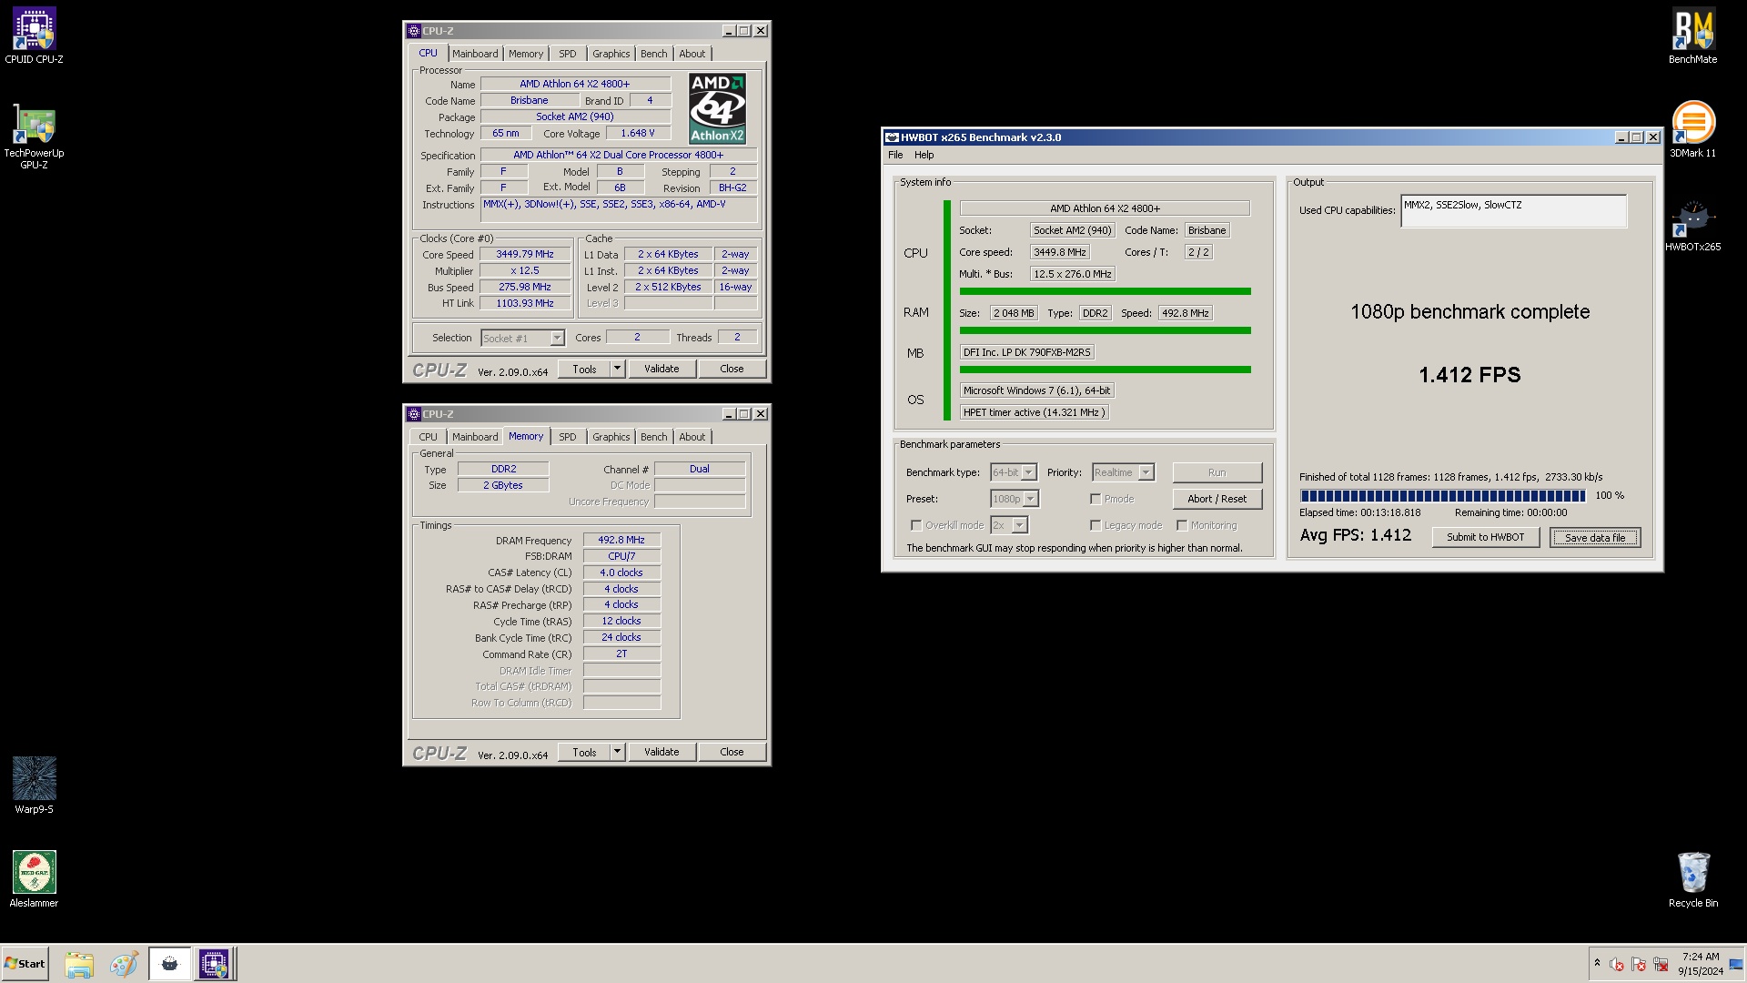Click Validate in top CPU-Z window
Screen dimensions: 1747x983
(661, 369)
